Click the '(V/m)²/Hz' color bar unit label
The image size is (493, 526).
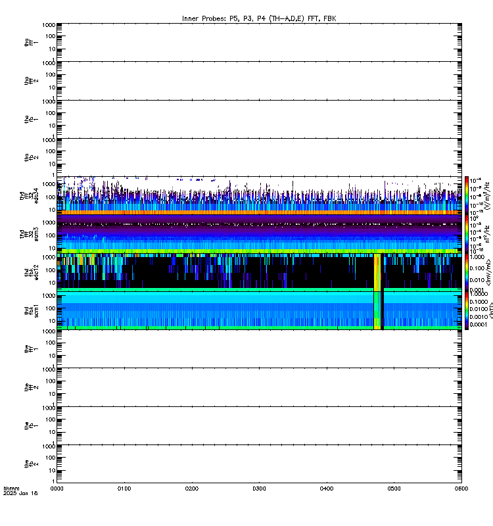click(487, 195)
